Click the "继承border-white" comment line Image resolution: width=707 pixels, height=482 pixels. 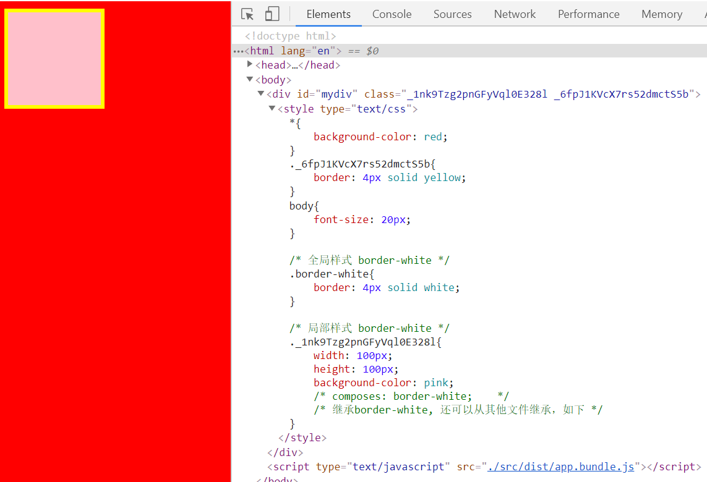click(x=458, y=410)
